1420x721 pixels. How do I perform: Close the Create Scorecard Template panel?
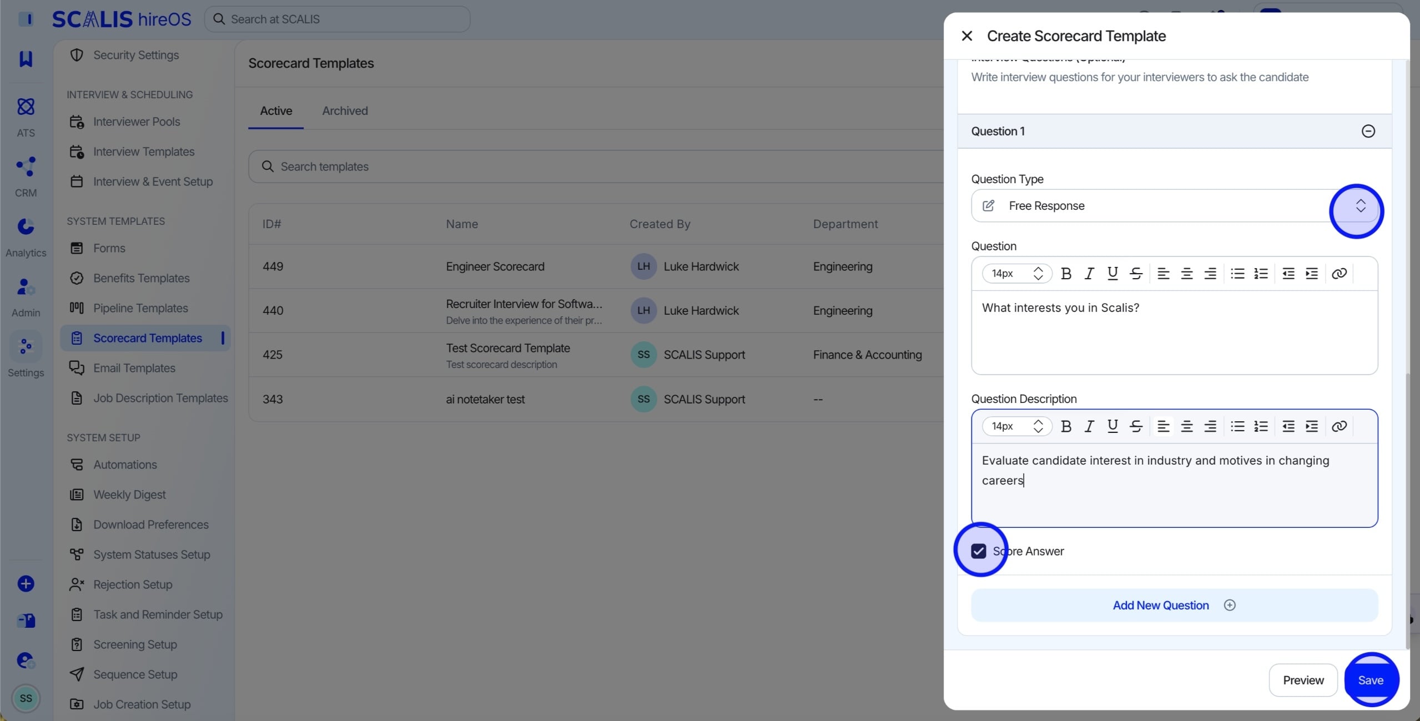(x=966, y=36)
